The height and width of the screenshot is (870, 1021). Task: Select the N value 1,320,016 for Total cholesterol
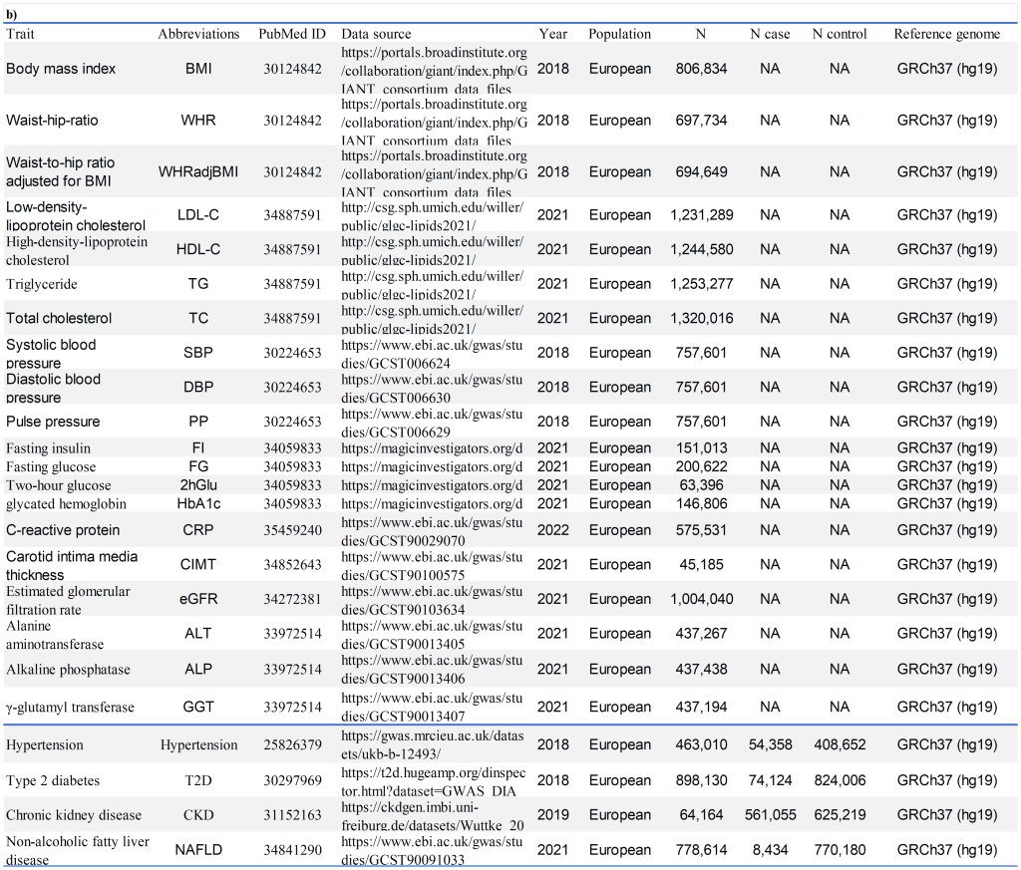click(x=701, y=319)
